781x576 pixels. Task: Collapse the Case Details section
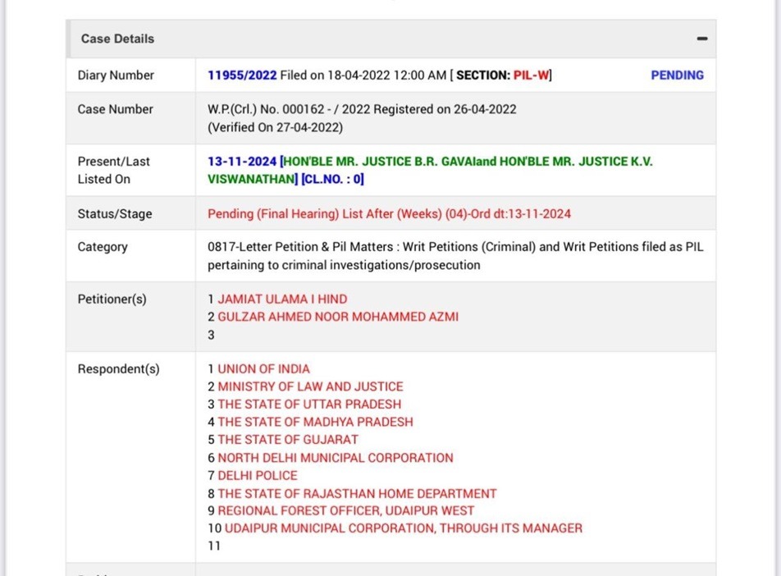[701, 39]
